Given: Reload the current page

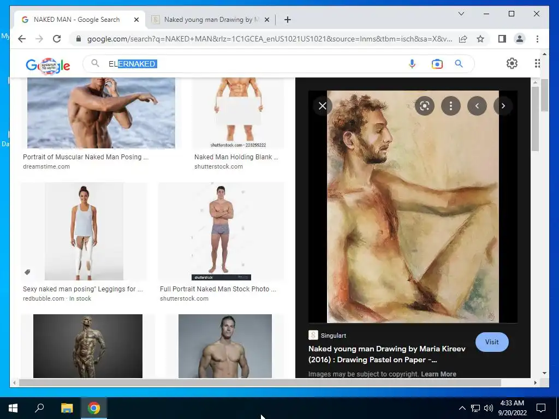Looking at the screenshot, I should (x=57, y=39).
